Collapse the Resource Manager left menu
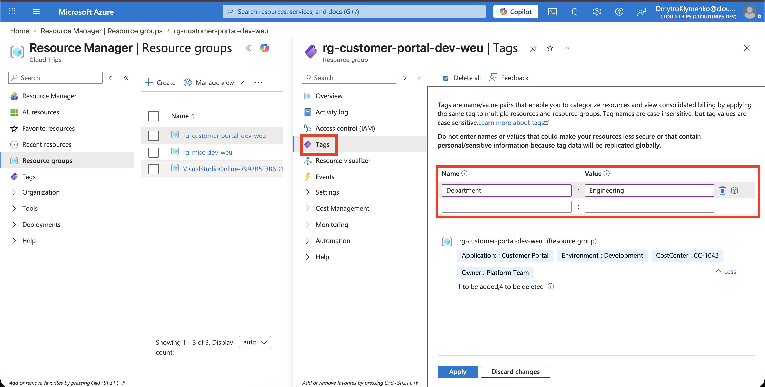This screenshot has width=765, height=387. click(x=126, y=78)
